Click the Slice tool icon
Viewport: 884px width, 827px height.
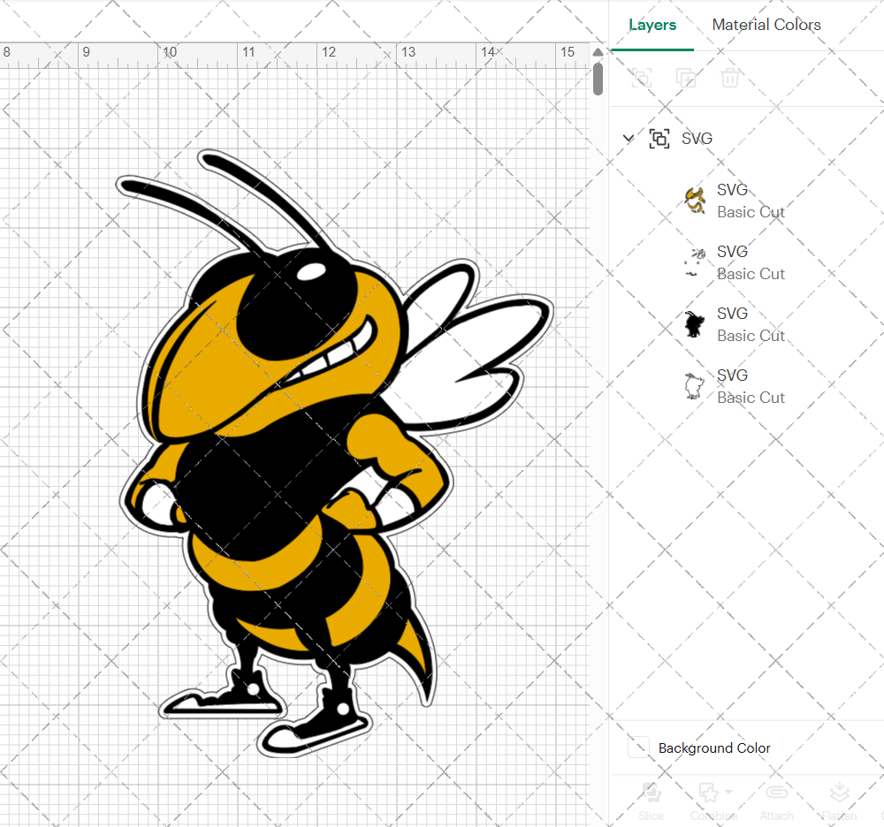(652, 793)
